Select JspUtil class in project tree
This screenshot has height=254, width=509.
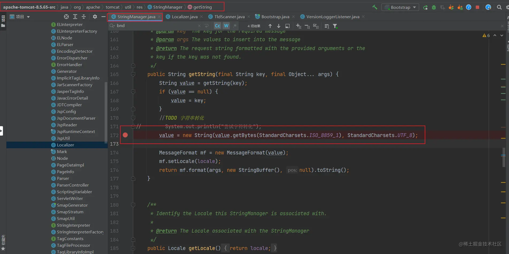(63, 138)
